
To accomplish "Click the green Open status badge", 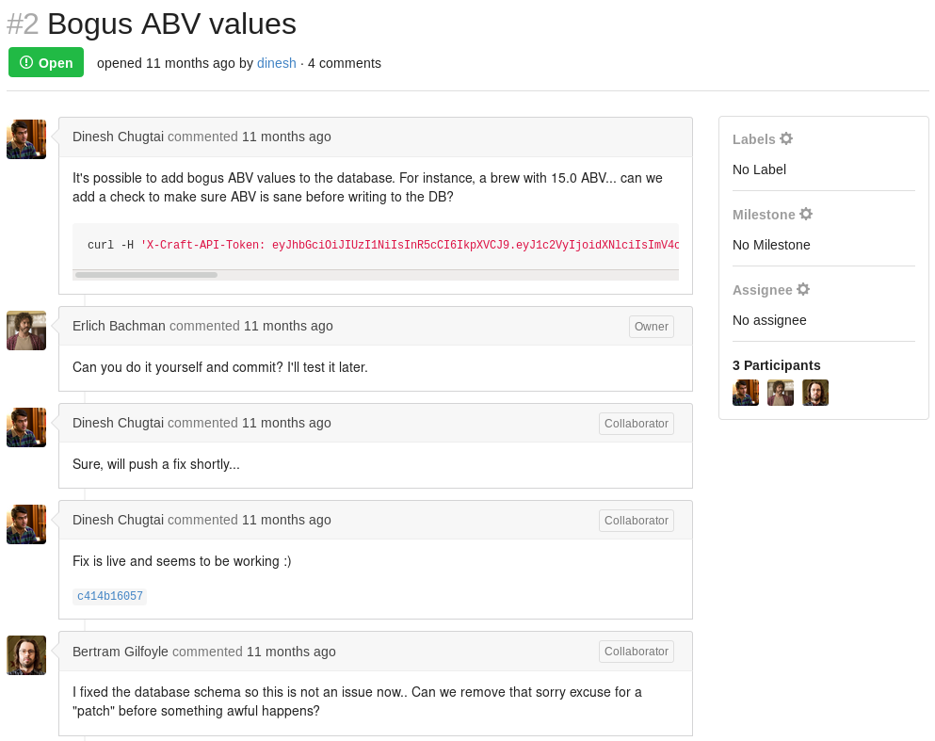I will point(46,62).
